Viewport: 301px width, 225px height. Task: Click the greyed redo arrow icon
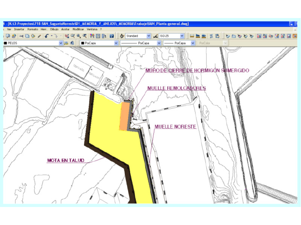tap(55, 36)
